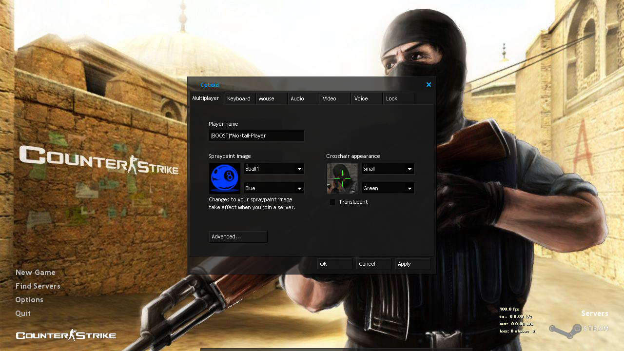Enable the Translucent crosshair checkbox
The height and width of the screenshot is (351, 624).
pyautogui.click(x=333, y=202)
